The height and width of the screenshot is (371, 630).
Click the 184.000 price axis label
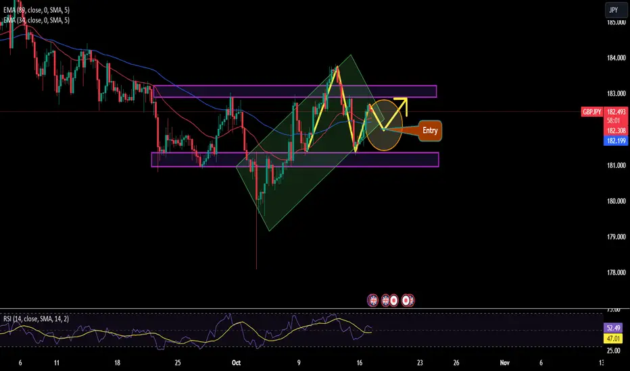[x=616, y=58]
